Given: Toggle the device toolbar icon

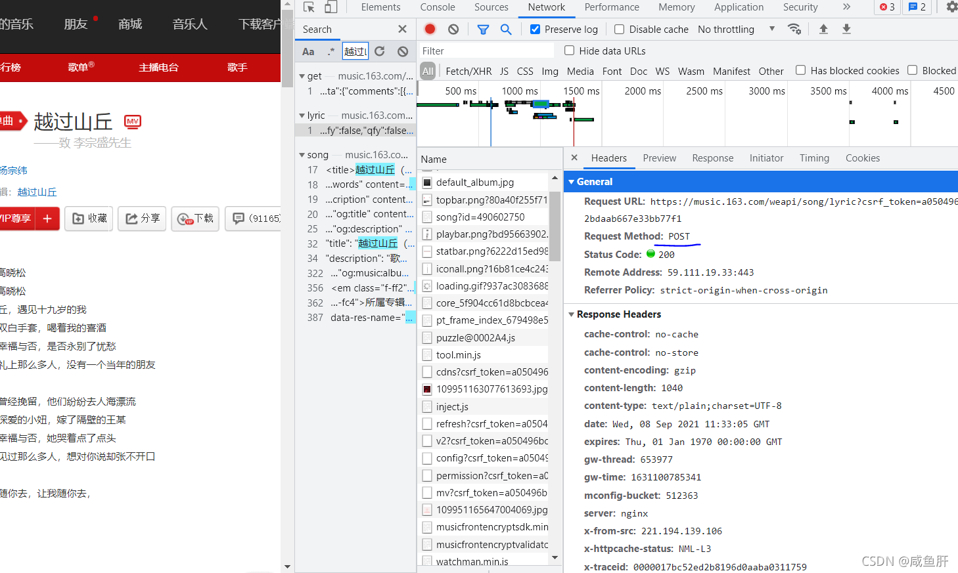Looking at the screenshot, I should [x=331, y=7].
